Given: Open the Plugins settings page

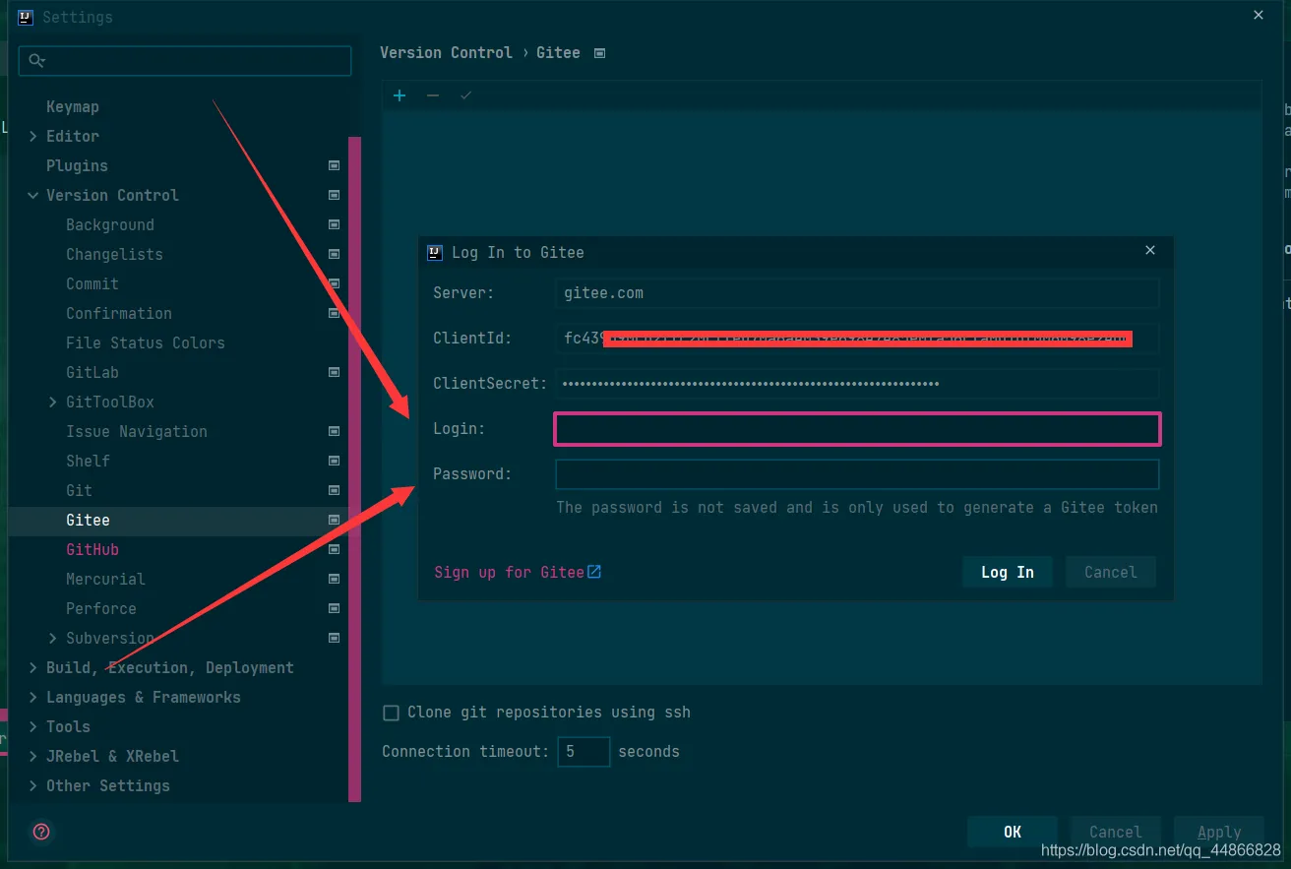Looking at the screenshot, I should [x=77, y=165].
